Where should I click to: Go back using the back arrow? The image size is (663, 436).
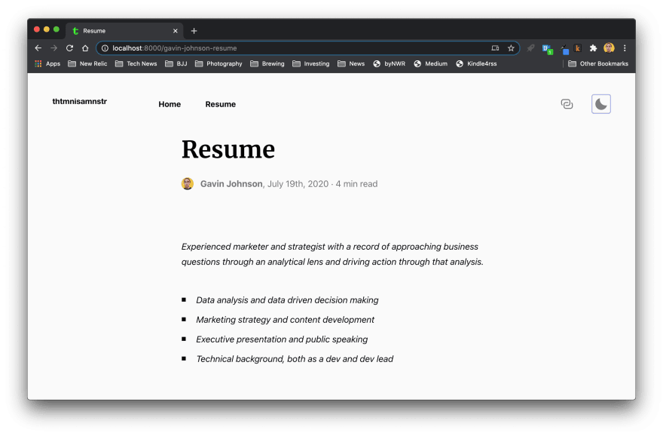point(38,48)
